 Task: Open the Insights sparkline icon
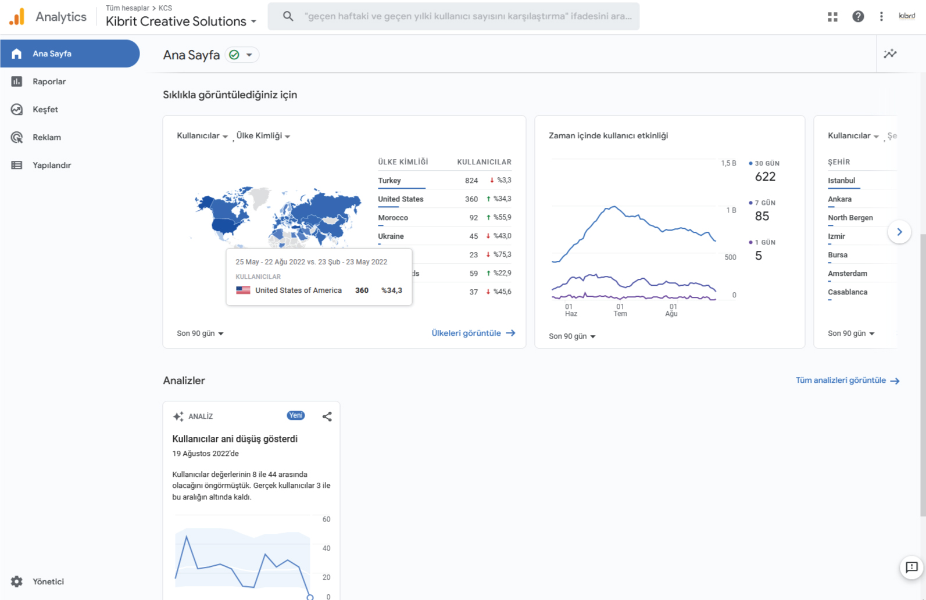(x=890, y=54)
